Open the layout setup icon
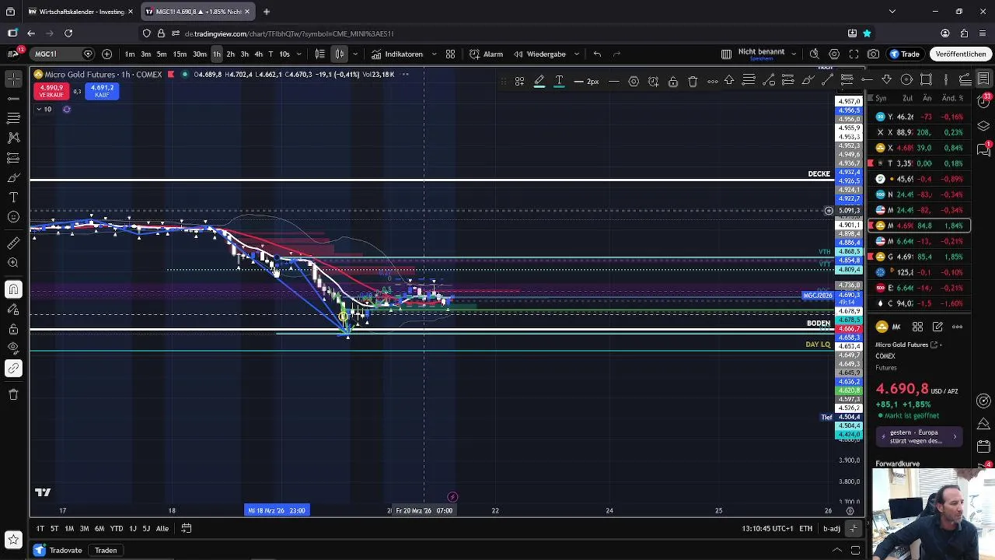The image size is (995, 560). click(x=725, y=54)
